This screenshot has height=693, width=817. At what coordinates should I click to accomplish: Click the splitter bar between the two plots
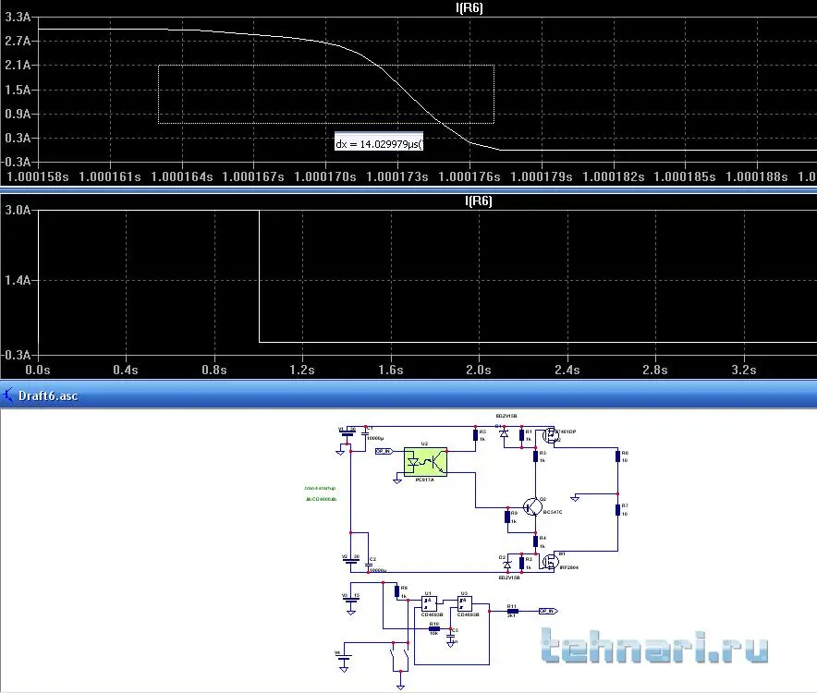click(408, 190)
